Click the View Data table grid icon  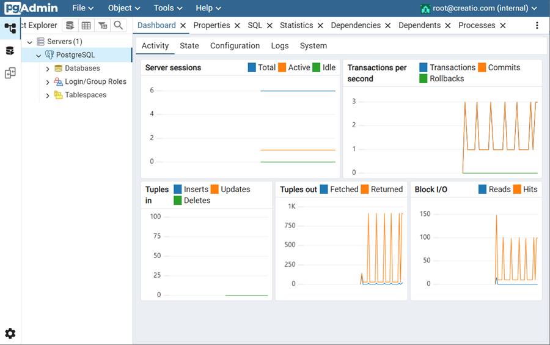click(x=86, y=25)
